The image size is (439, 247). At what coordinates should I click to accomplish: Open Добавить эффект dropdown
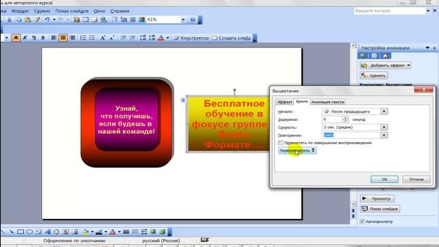[x=385, y=66]
